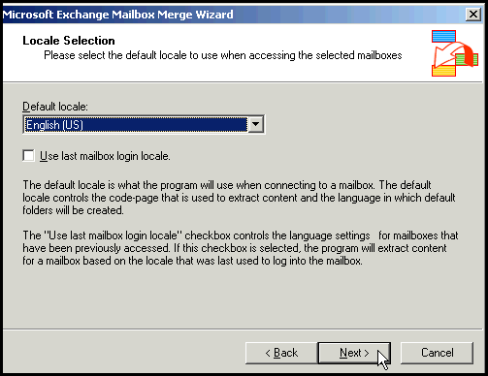Click the Use last mailbox login locale label
The width and height of the screenshot is (488, 376).
(x=105, y=156)
